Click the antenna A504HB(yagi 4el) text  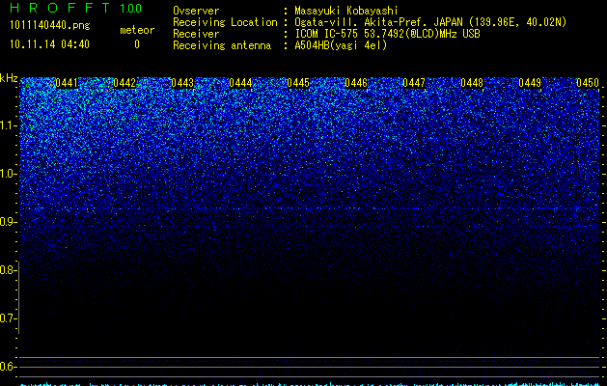[341, 45]
